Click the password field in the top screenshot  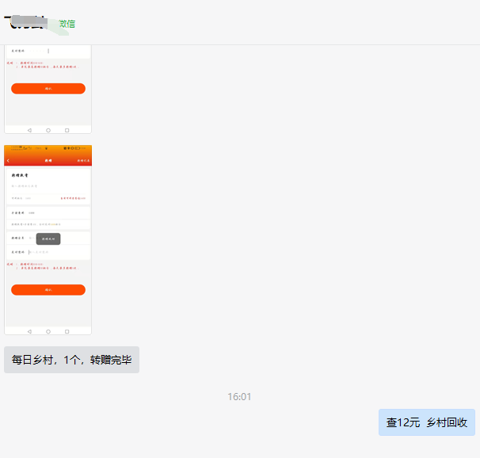tap(48, 52)
